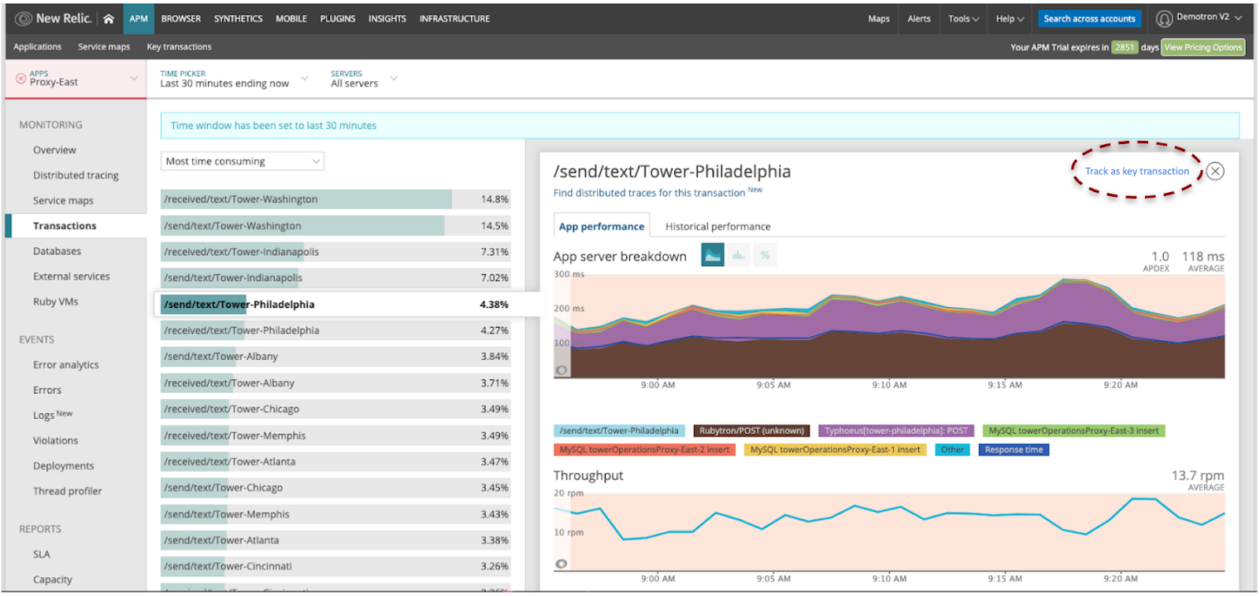1260x596 pixels.
Task: Select the /send/text/Tower-Washington transaction
Action: [x=335, y=226]
